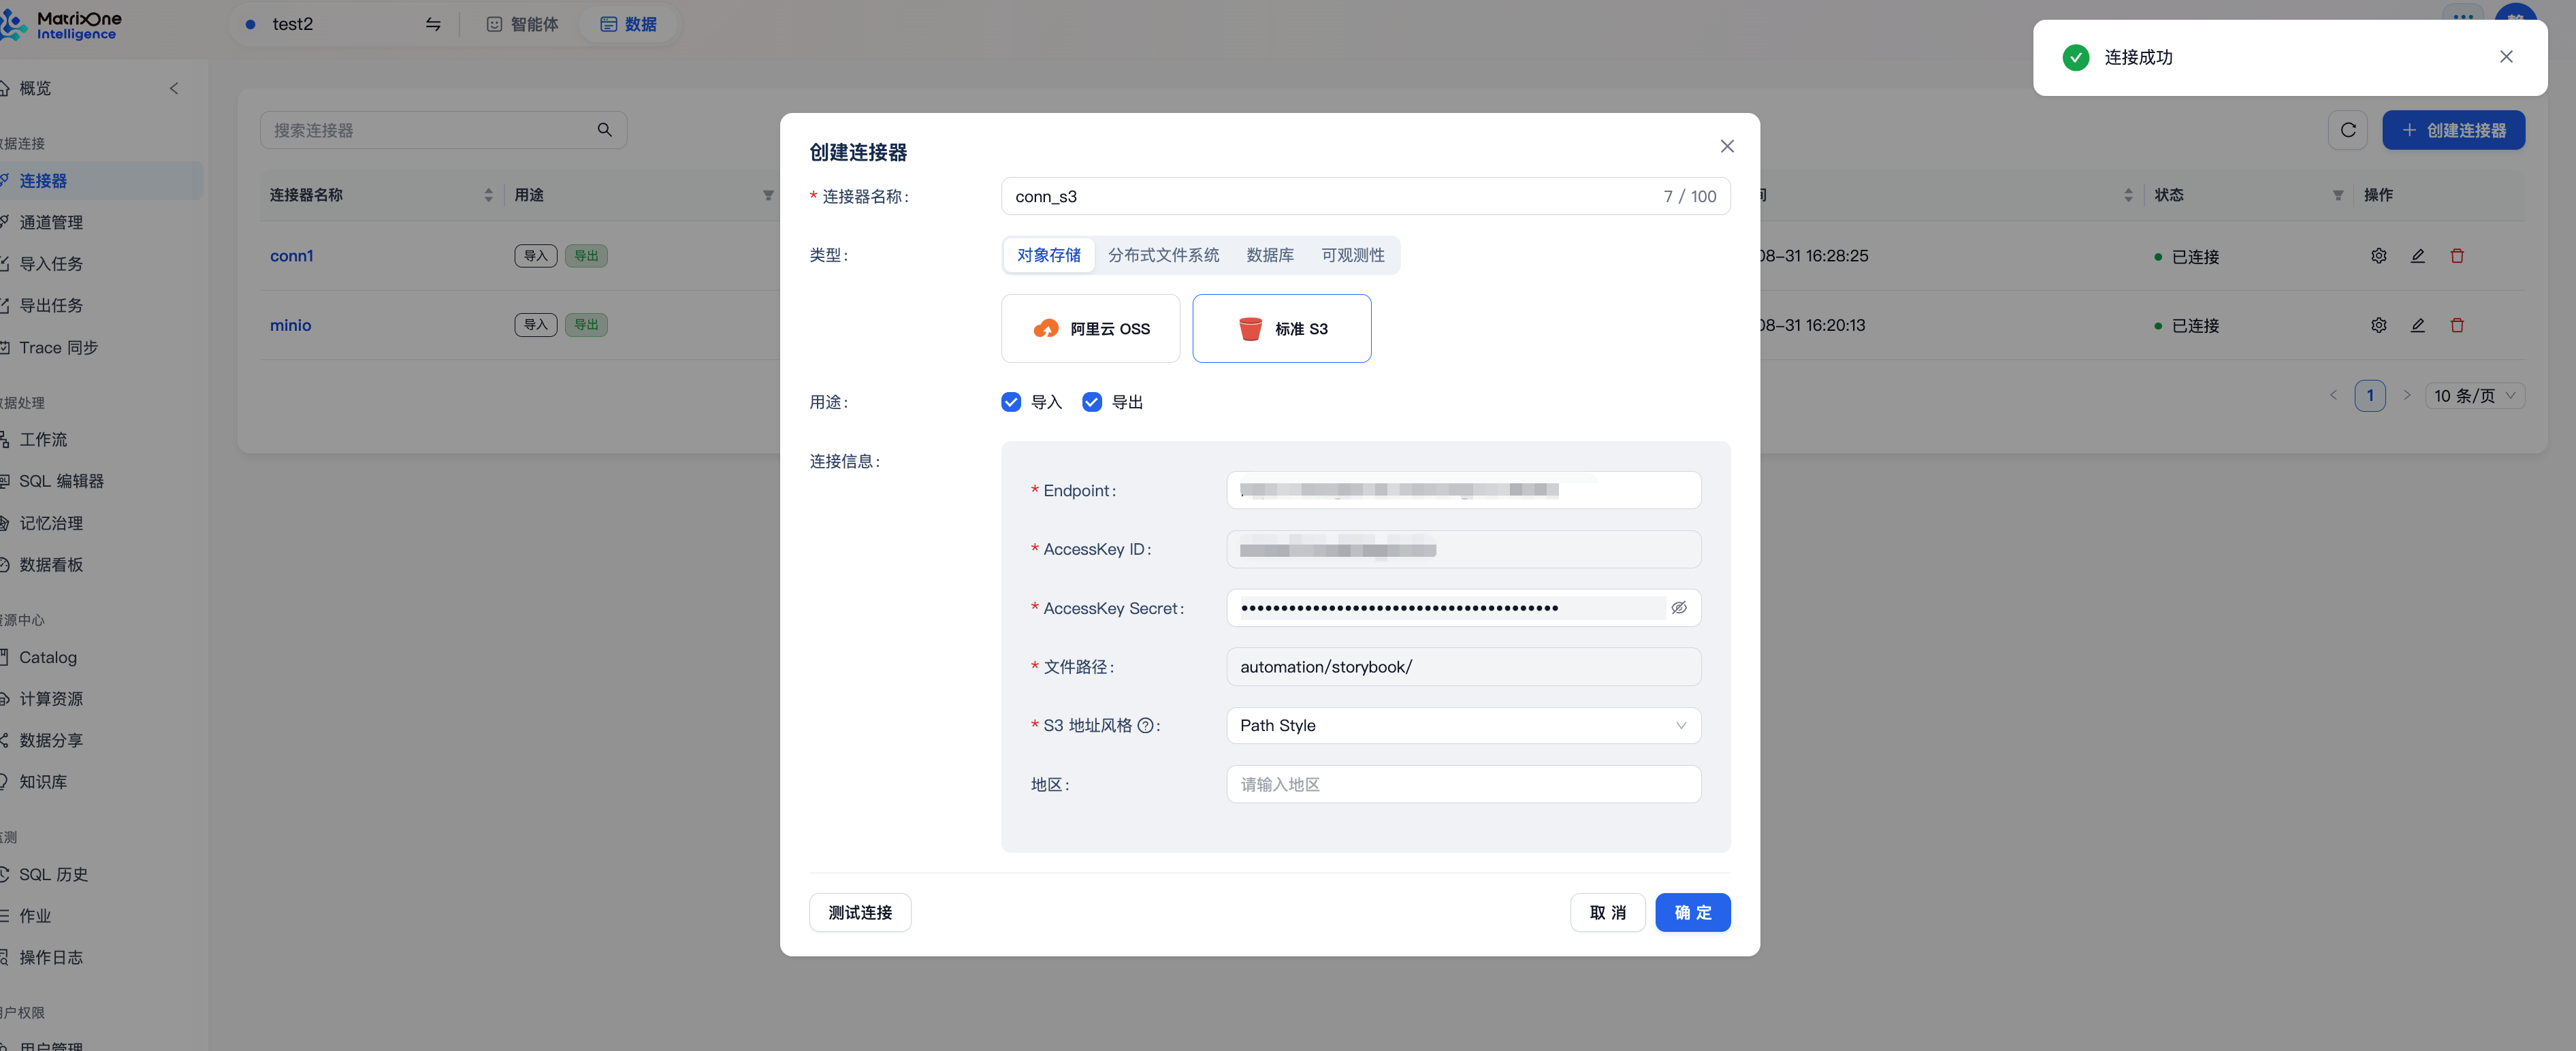Filter the 用途 column
This screenshot has width=2576, height=1051.
[768, 195]
